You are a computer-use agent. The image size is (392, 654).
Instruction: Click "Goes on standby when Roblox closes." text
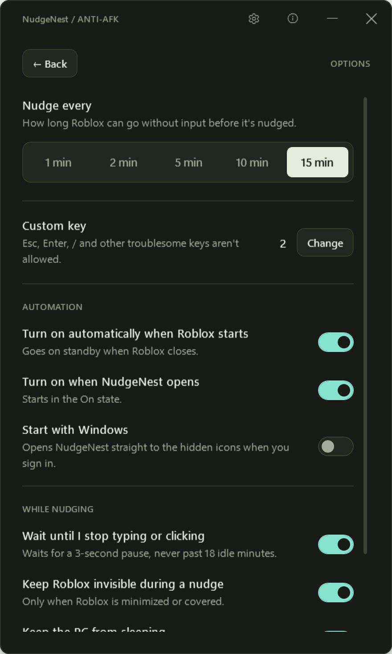pyautogui.click(x=110, y=351)
